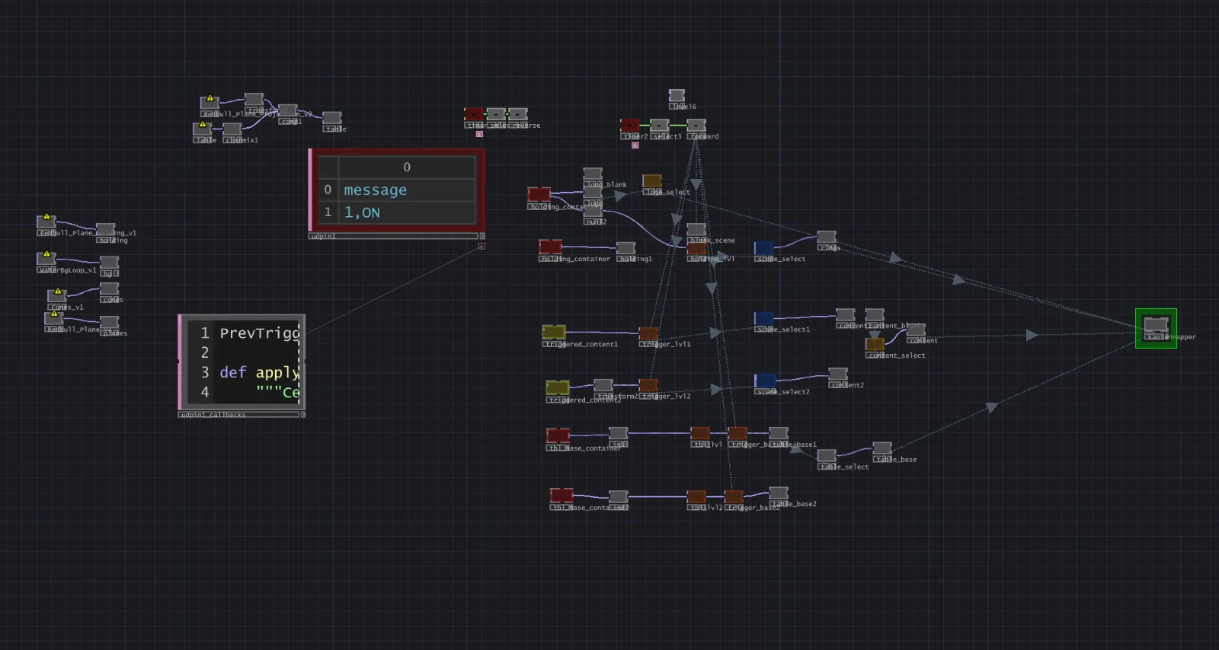1219x650 pixels.
Task: Select the trigger_lvl2 node
Action: [648, 386]
